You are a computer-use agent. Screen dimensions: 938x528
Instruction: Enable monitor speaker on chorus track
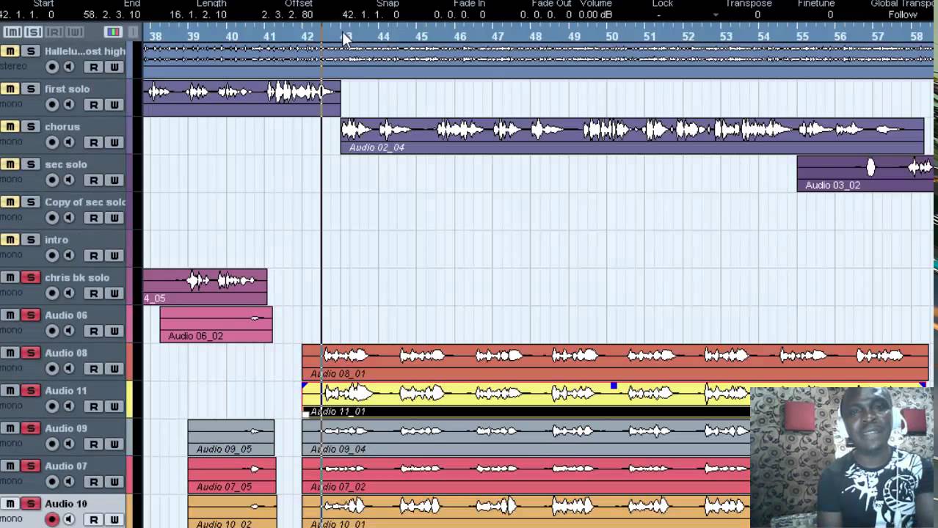tap(69, 142)
